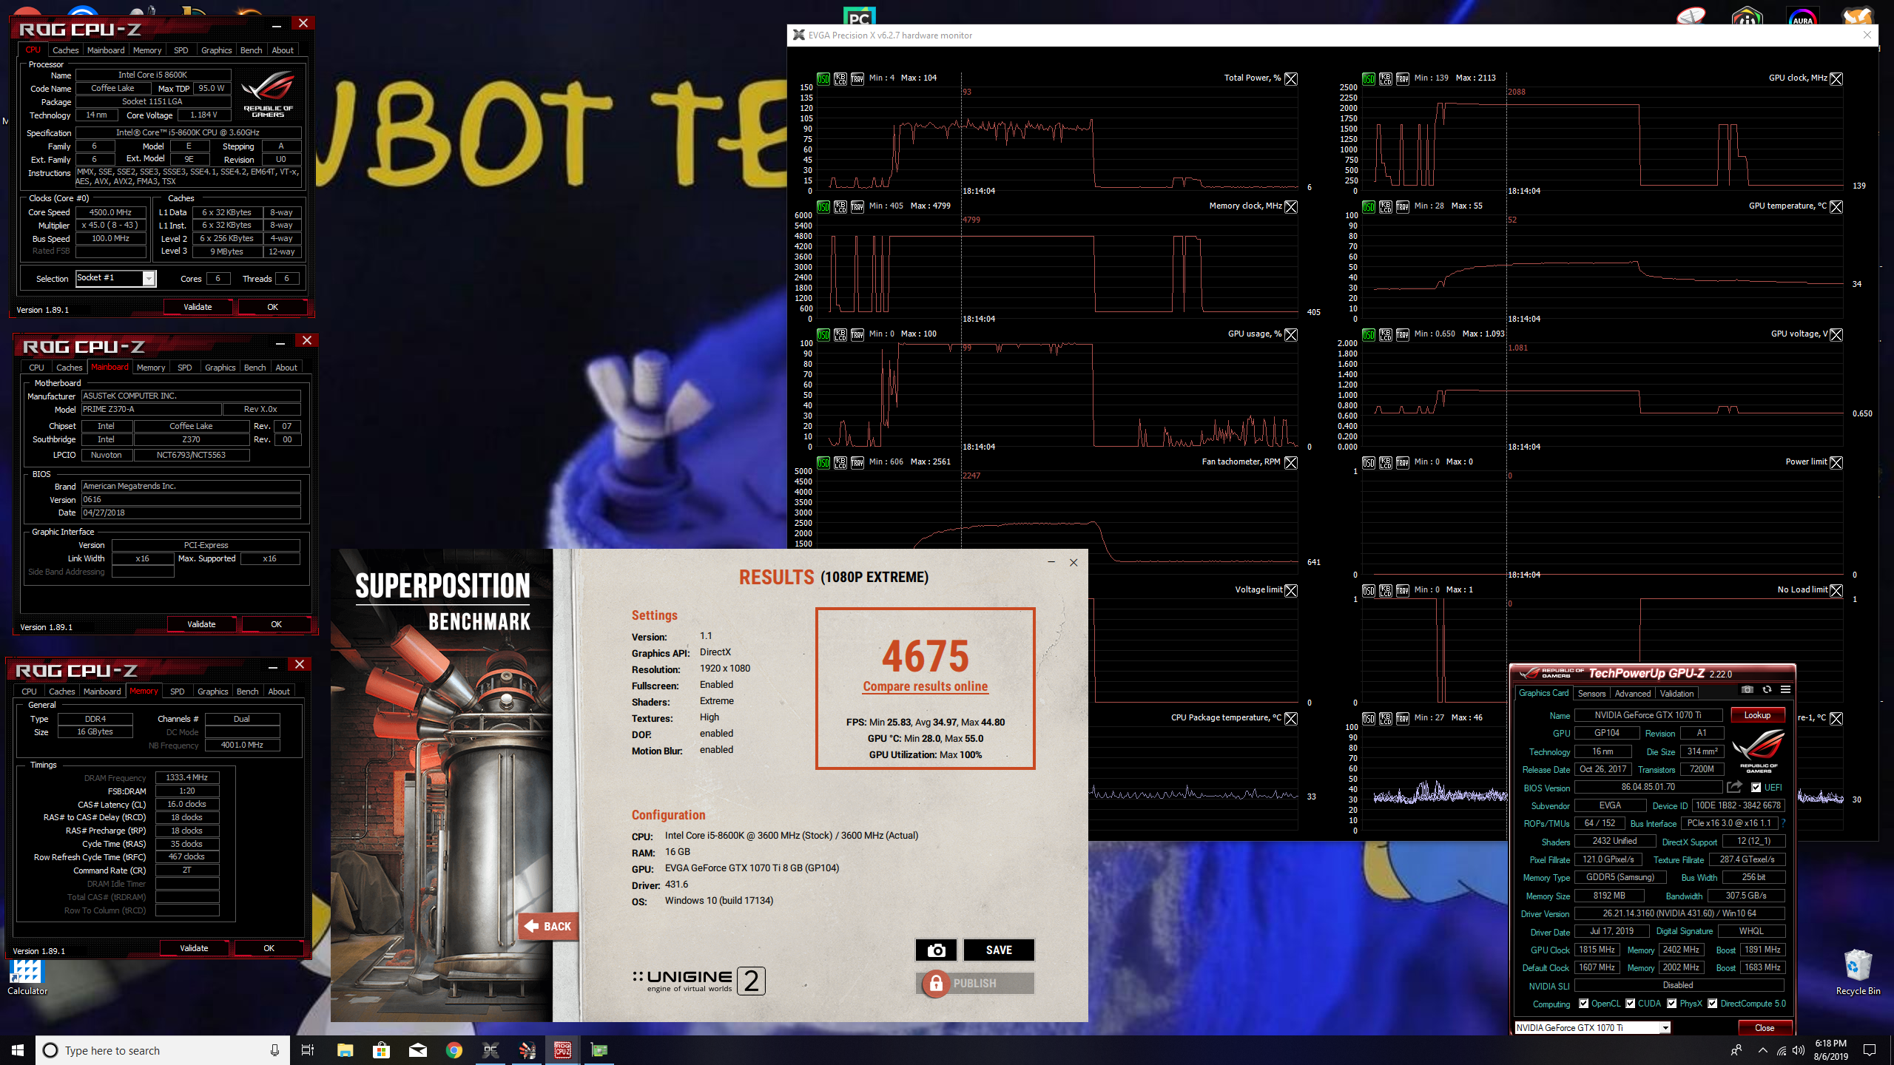The width and height of the screenshot is (1894, 1065).
Task: Open the Action Center notification icon
Action: click(1870, 1050)
